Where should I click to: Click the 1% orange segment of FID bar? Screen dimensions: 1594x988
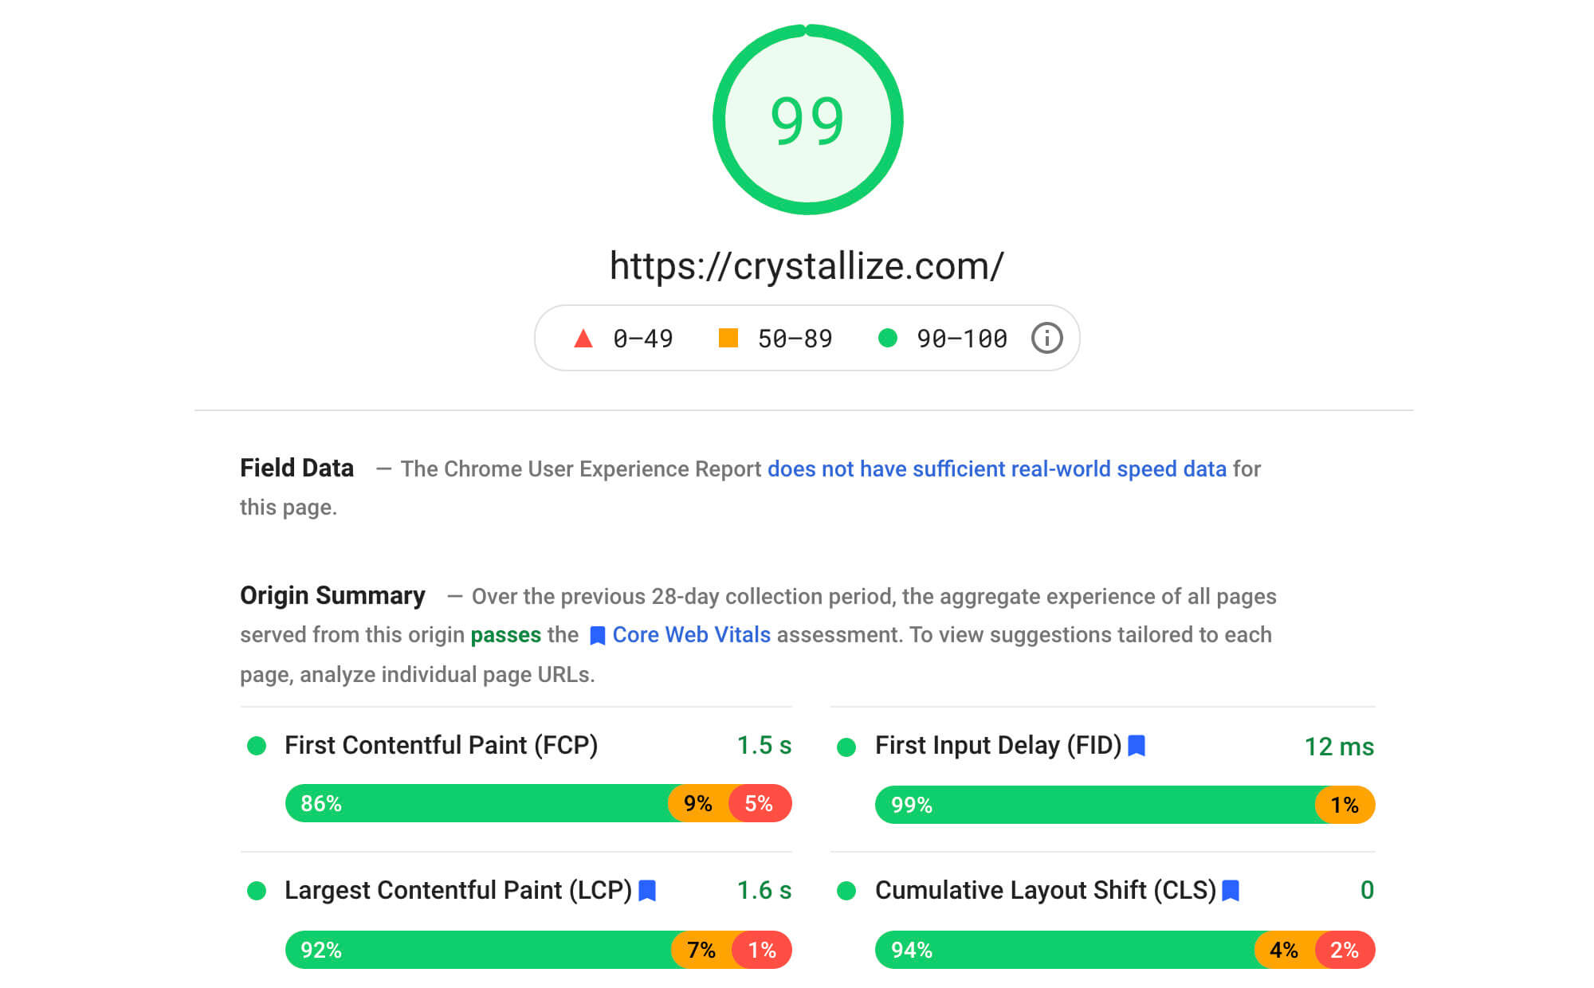click(1345, 805)
